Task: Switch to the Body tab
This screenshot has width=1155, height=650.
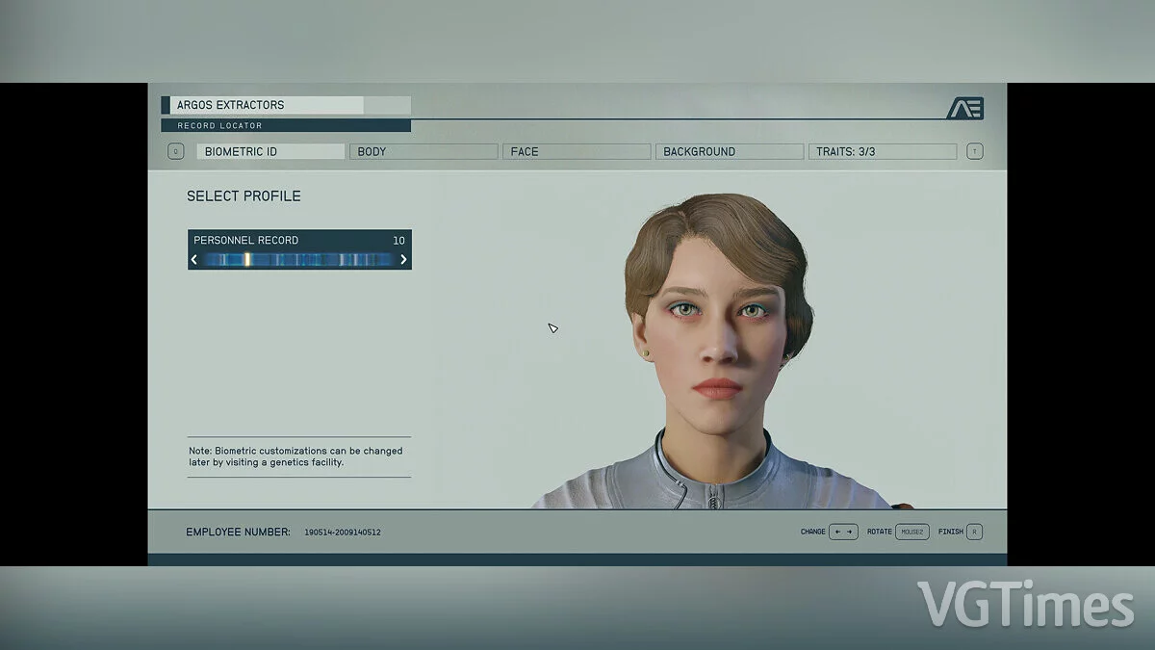Action: pyautogui.click(x=423, y=151)
